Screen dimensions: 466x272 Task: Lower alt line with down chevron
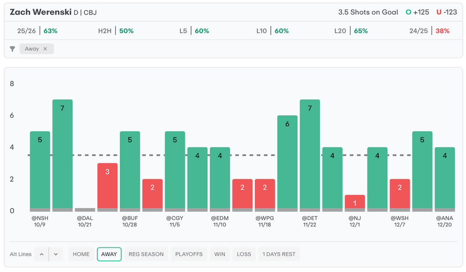[56, 254]
